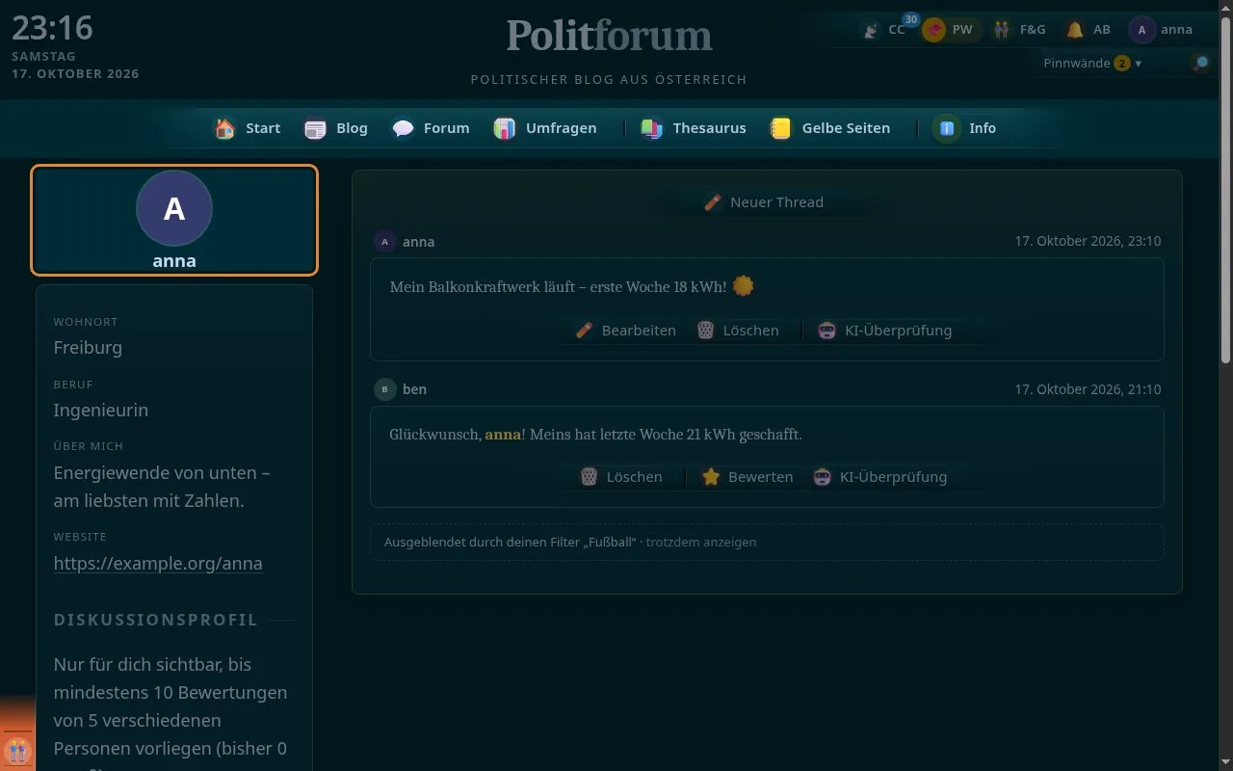This screenshot has width=1233, height=771.
Task: Open the anna user menu in header
Action: (1161, 30)
